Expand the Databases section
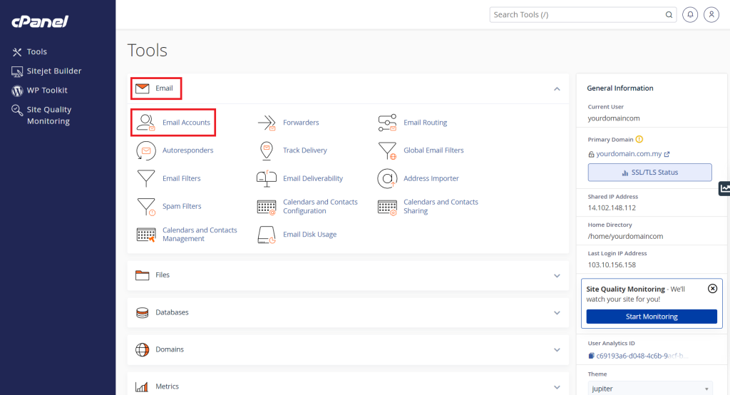The image size is (730, 395). [x=557, y=312]
